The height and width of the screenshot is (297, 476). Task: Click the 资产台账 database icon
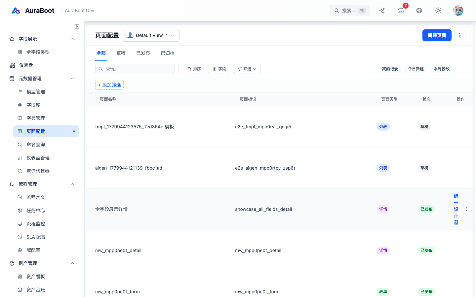20,290
